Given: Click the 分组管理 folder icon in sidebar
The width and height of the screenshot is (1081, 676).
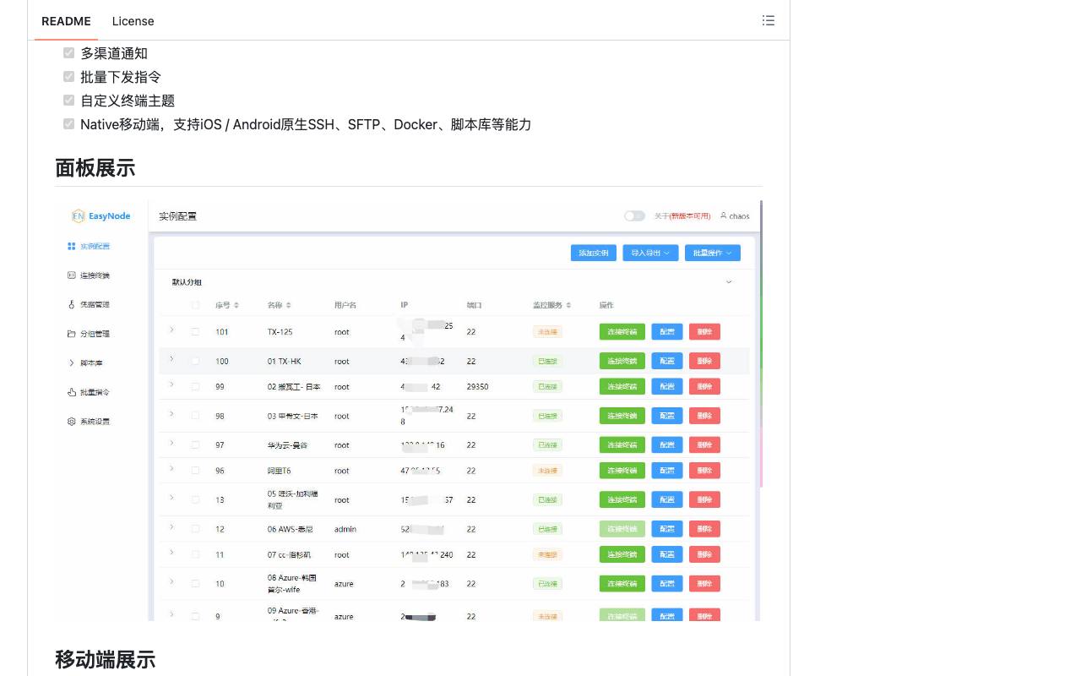Looking at the screenshot, I should [x=72, y=334].
